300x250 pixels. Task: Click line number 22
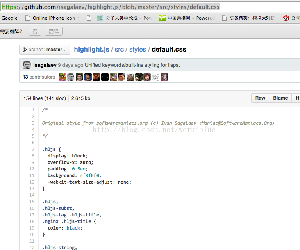pyautogui.click(x=32, y=248)
